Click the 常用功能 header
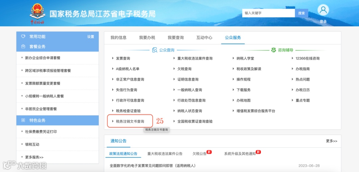Image resolution: width=359 pixels, height=172 pixels. pos(37,37)
